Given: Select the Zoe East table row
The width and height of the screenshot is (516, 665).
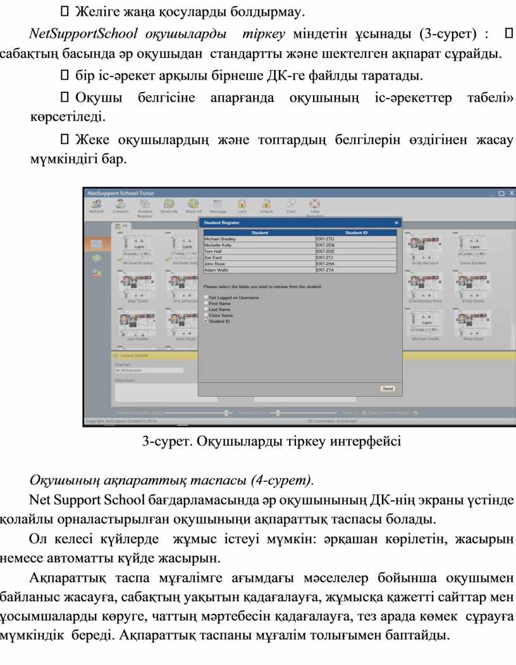Looking at the screenshot, I should pos(300,258).
